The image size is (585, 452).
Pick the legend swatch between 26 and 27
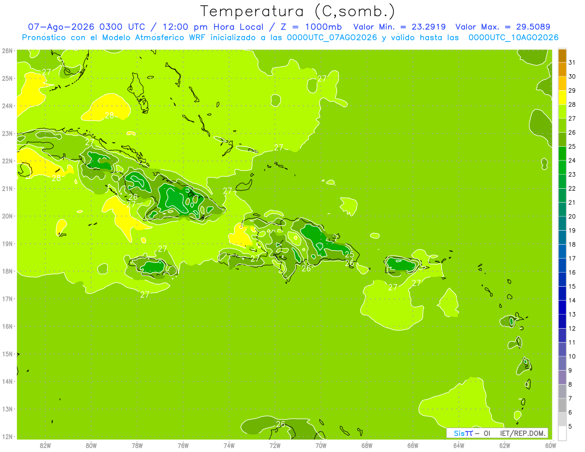pyautogui.click(x=563, y=125)
